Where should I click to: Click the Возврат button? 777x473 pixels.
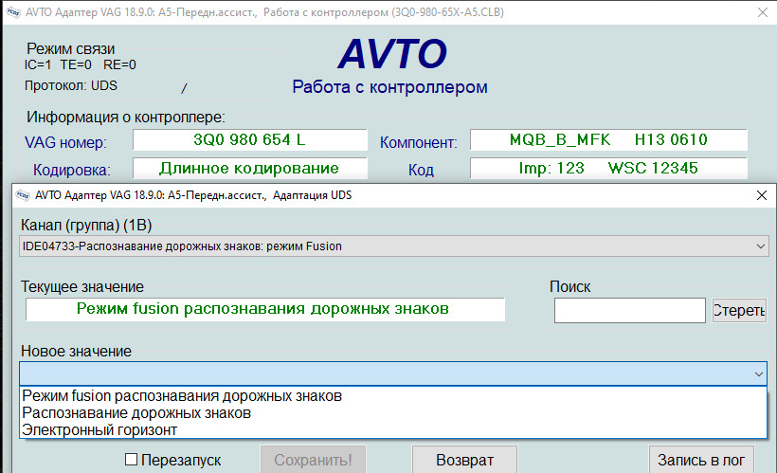point(464,460)
